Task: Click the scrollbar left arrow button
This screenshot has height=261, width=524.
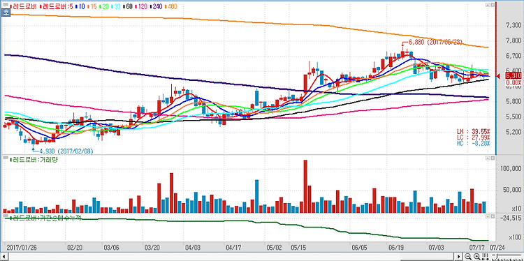Action: [3, 257]
